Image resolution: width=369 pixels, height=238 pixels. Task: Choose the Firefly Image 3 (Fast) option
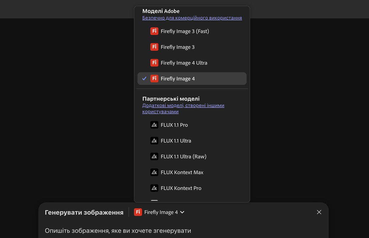click(x=185, y=31)
